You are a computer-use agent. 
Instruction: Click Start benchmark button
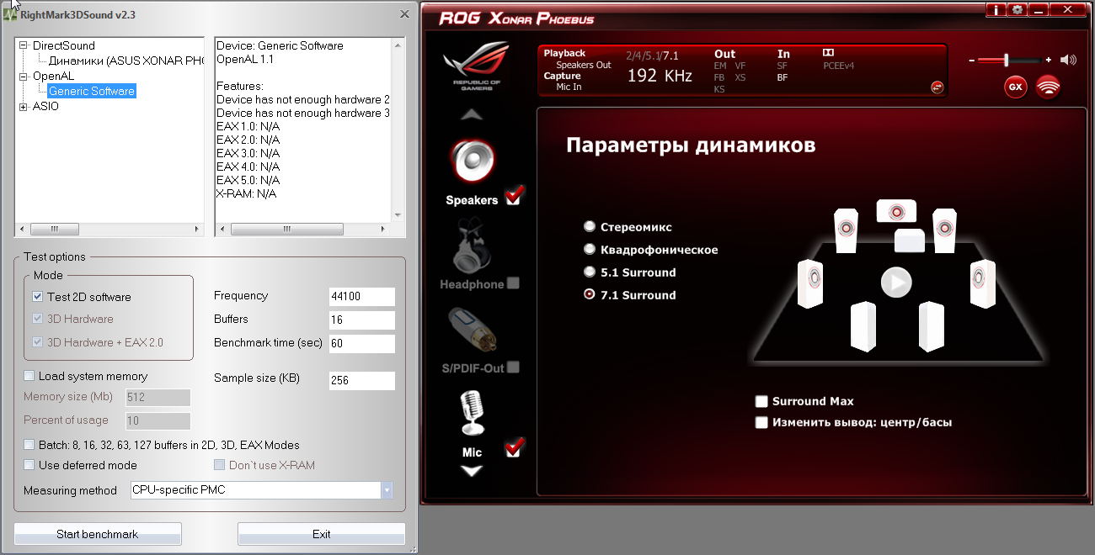(x=98, y=534)
